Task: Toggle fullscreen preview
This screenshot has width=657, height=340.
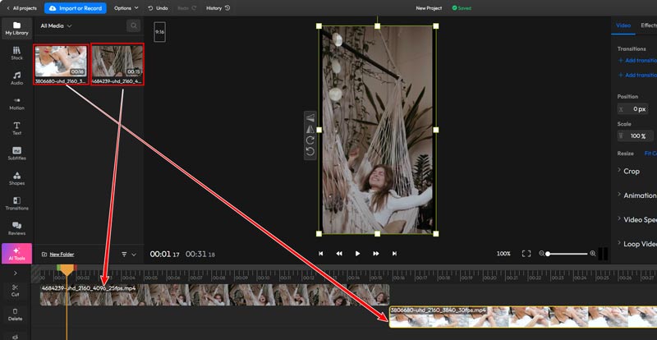Action: pos(526,254)
